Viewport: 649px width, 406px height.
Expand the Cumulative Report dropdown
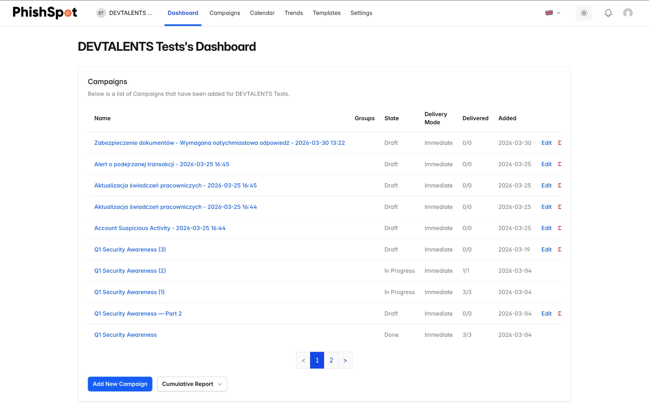tap(192, 384)
